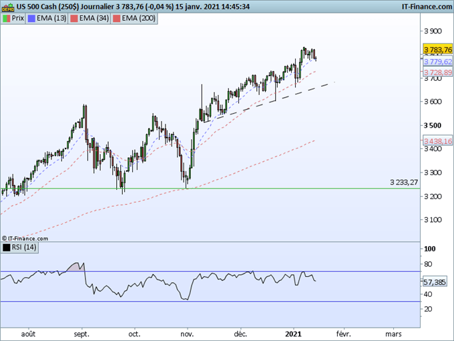Click the black RSI (14) color swatch

(x=7, y=247)
